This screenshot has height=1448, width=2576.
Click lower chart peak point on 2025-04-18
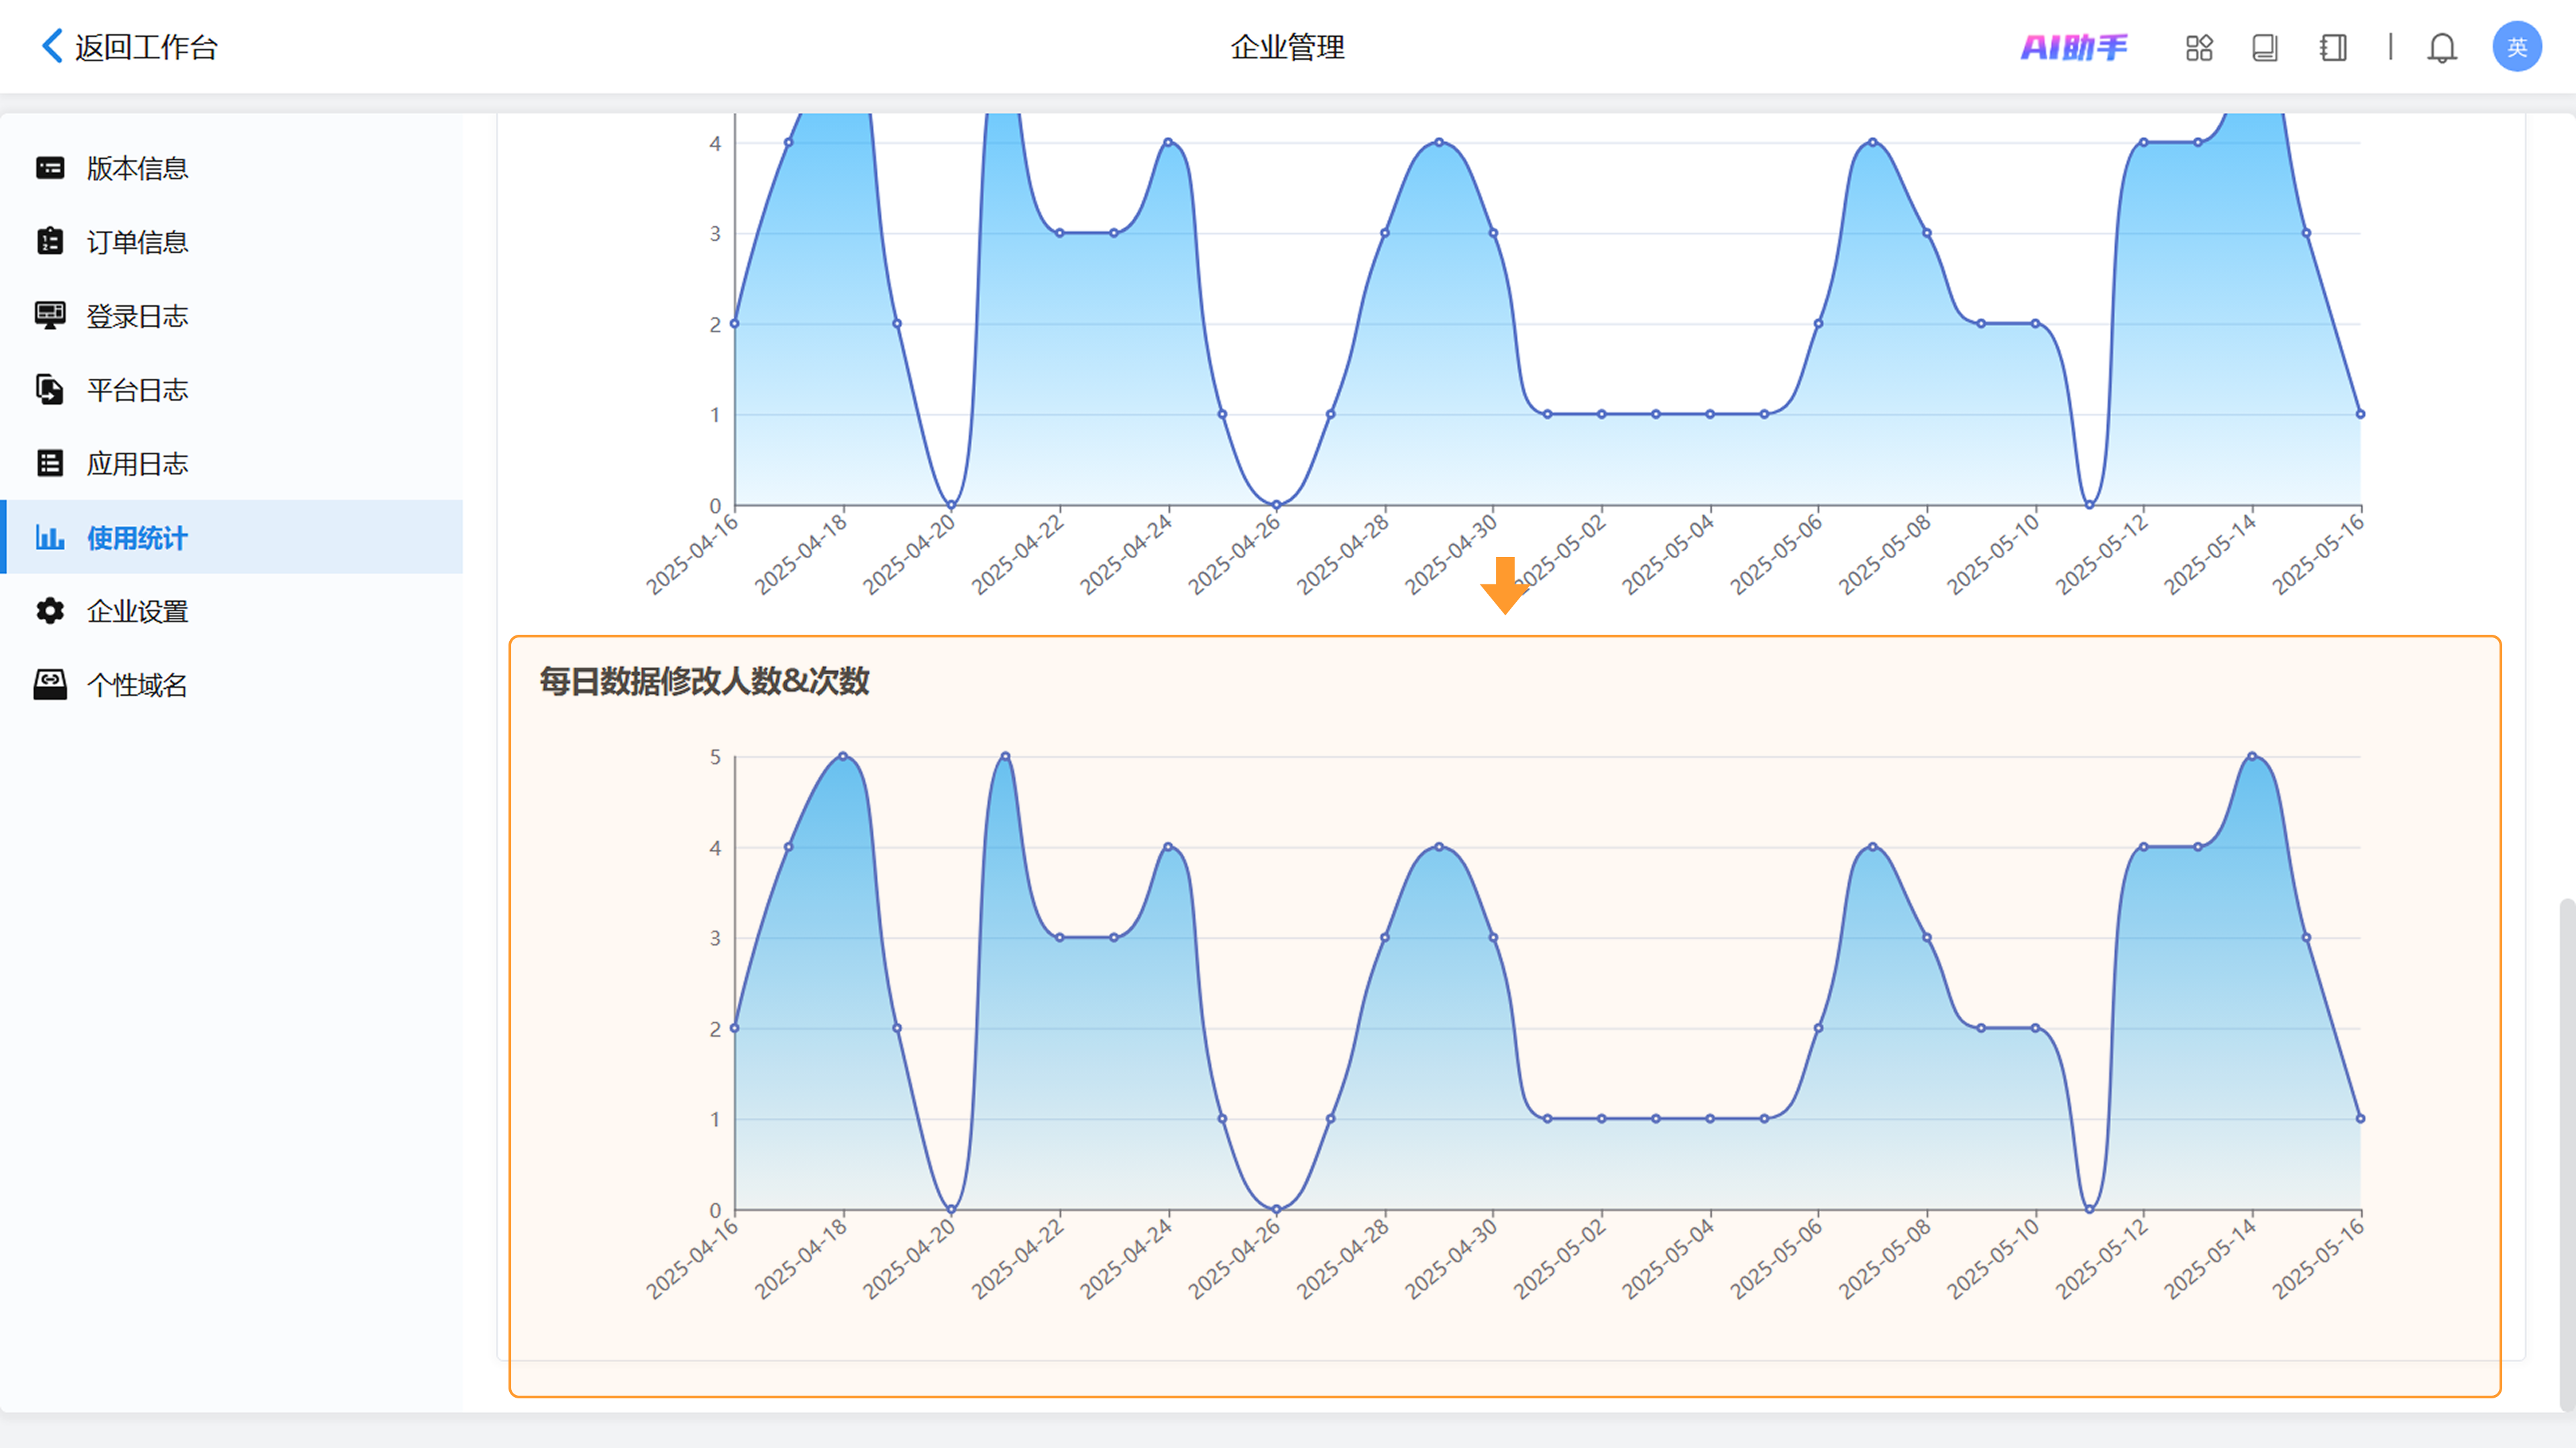[x=843, y=756]
